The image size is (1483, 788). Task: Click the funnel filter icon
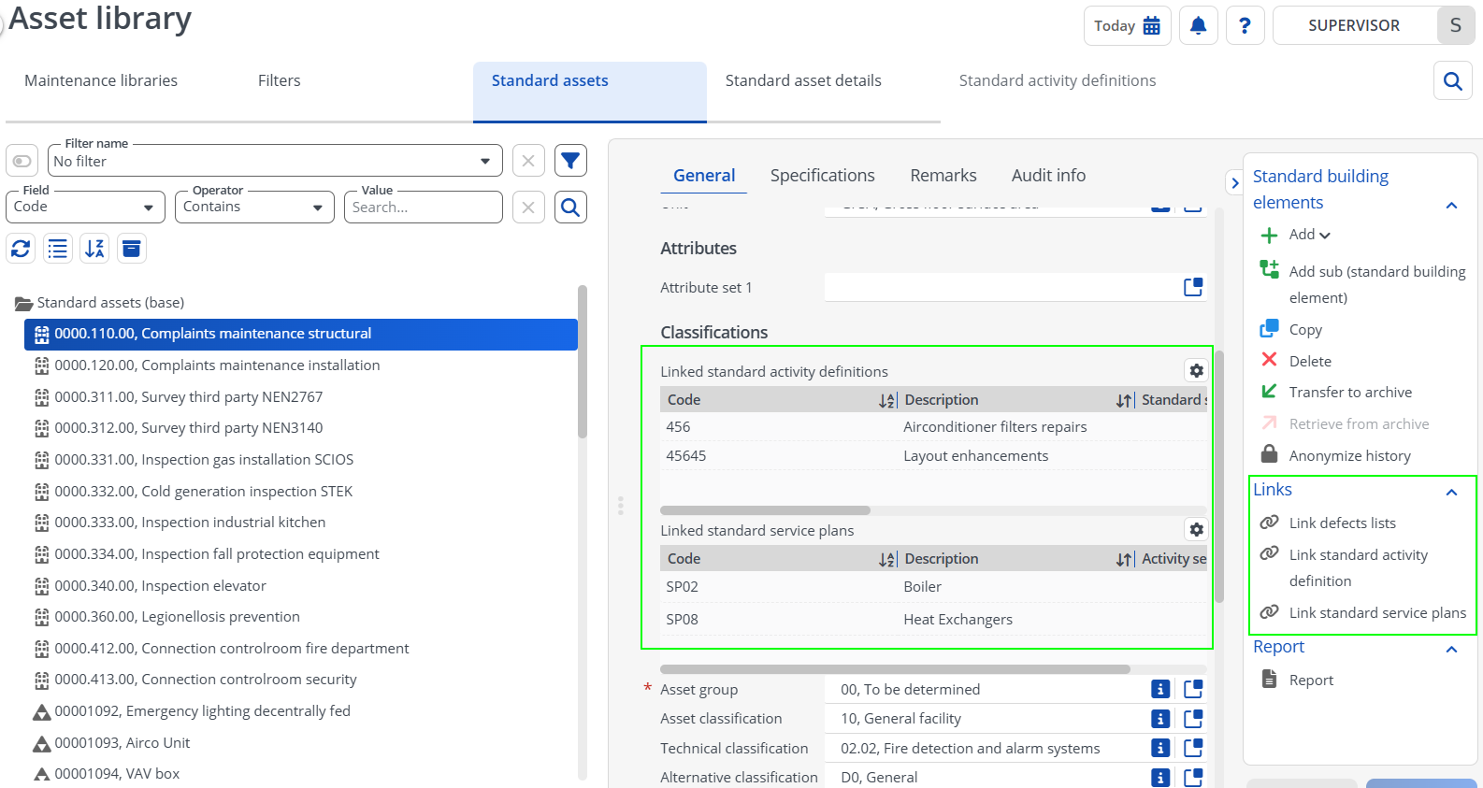pyautogui.click(x=570, y=161)
